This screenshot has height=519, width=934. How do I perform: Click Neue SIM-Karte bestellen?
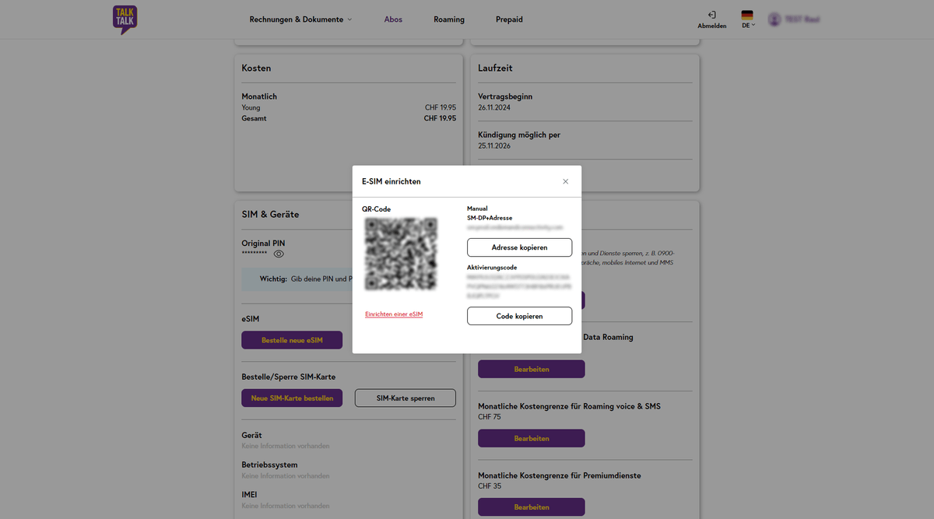[x=292, y=398]
